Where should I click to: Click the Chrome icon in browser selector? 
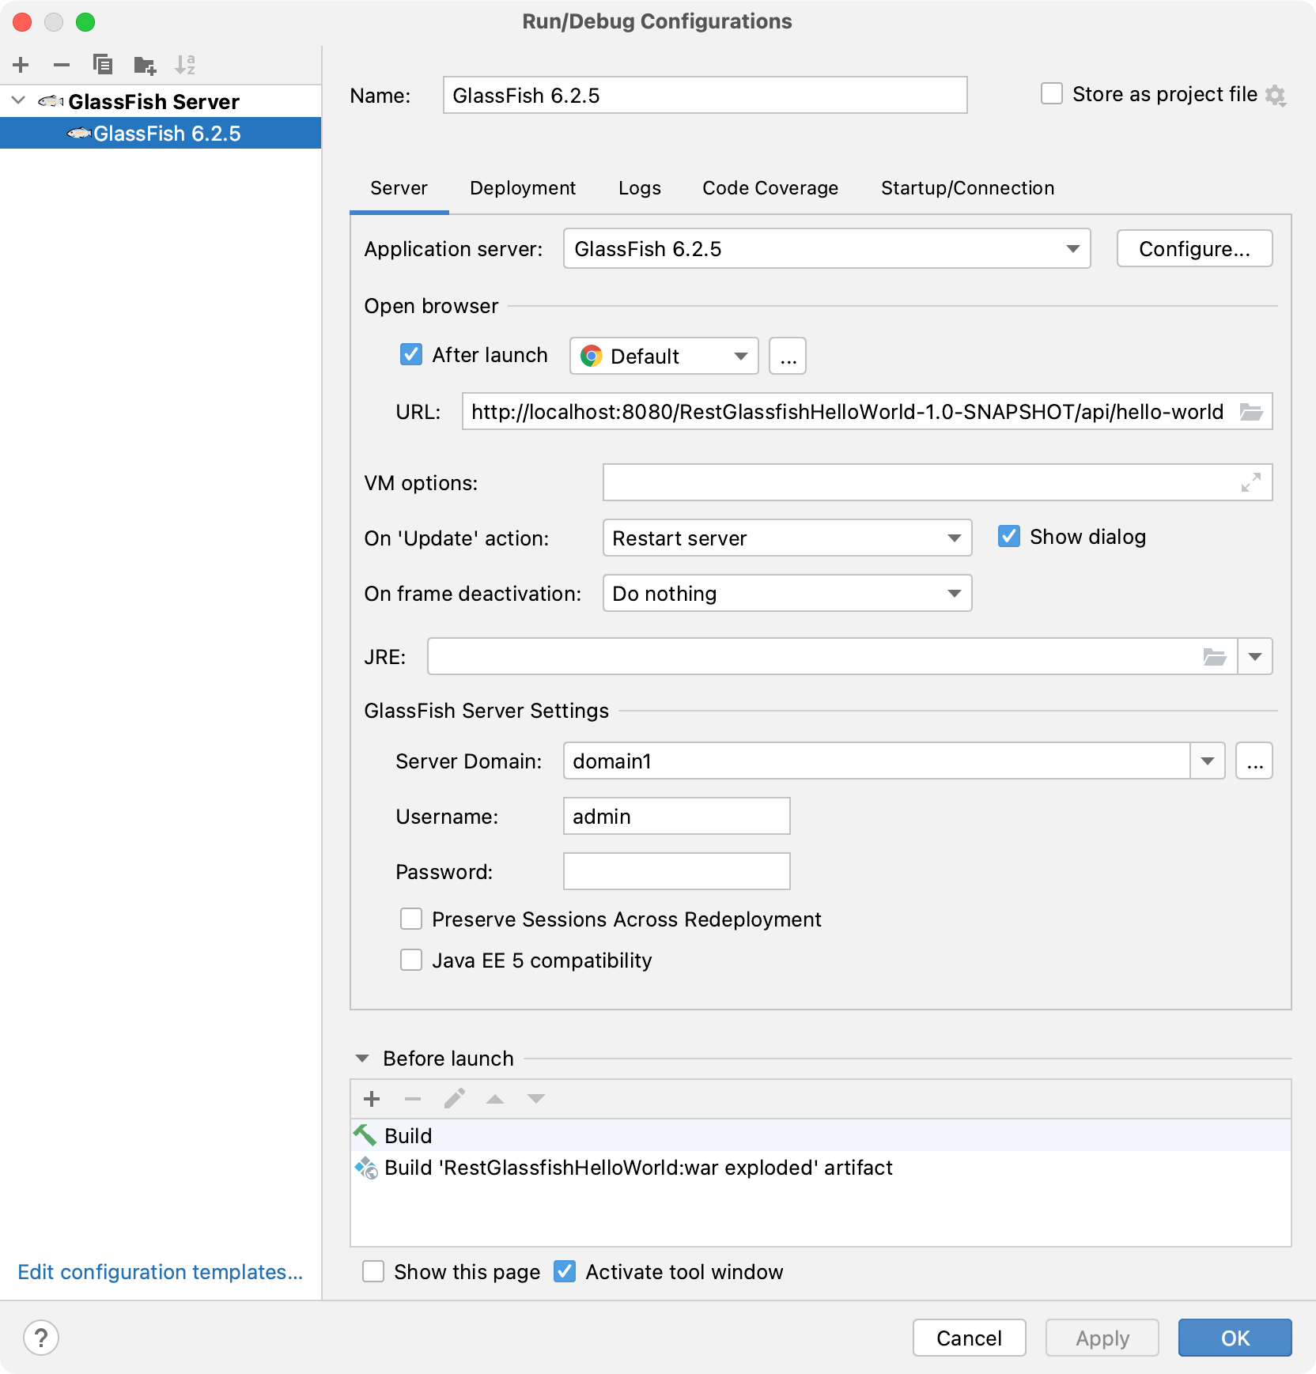pyautogui.click(x=592, y=356)
